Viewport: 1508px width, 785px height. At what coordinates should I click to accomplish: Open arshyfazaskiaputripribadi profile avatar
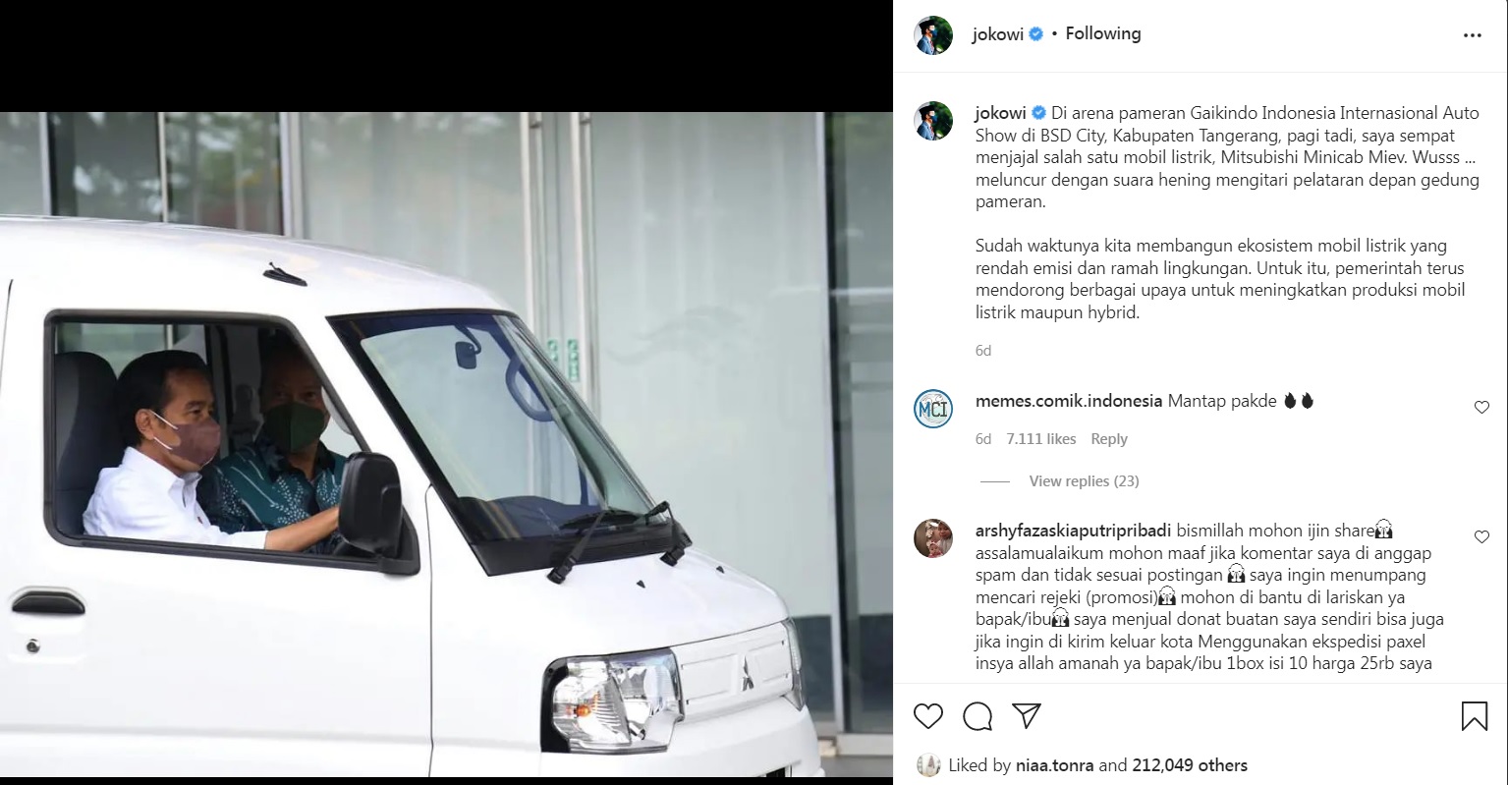(x=933, y=538)
